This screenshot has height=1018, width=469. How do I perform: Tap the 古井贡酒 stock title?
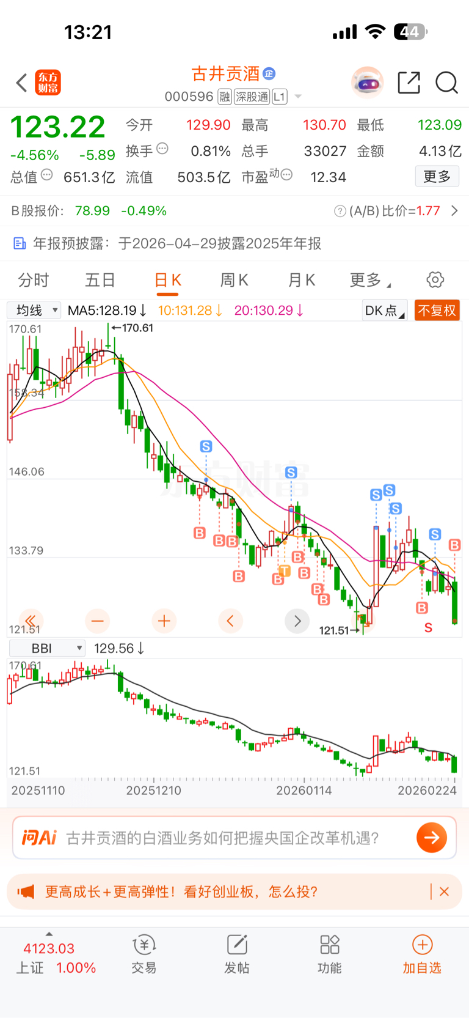[x=225, y=74]
